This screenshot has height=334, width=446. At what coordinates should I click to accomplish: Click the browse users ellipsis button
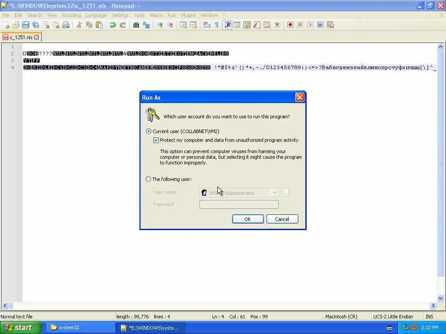tap(285, 193)
